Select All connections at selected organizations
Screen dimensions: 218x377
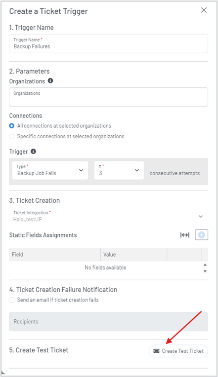click(x=11, y=126)
